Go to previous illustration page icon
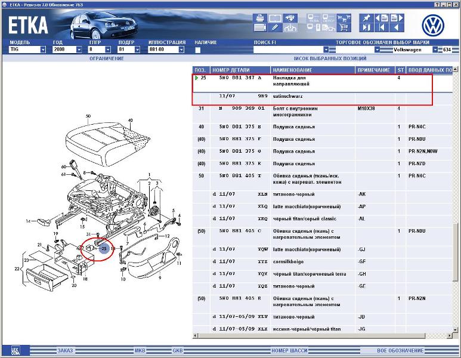This screenshot has width=461, height=358. point(382,18)
